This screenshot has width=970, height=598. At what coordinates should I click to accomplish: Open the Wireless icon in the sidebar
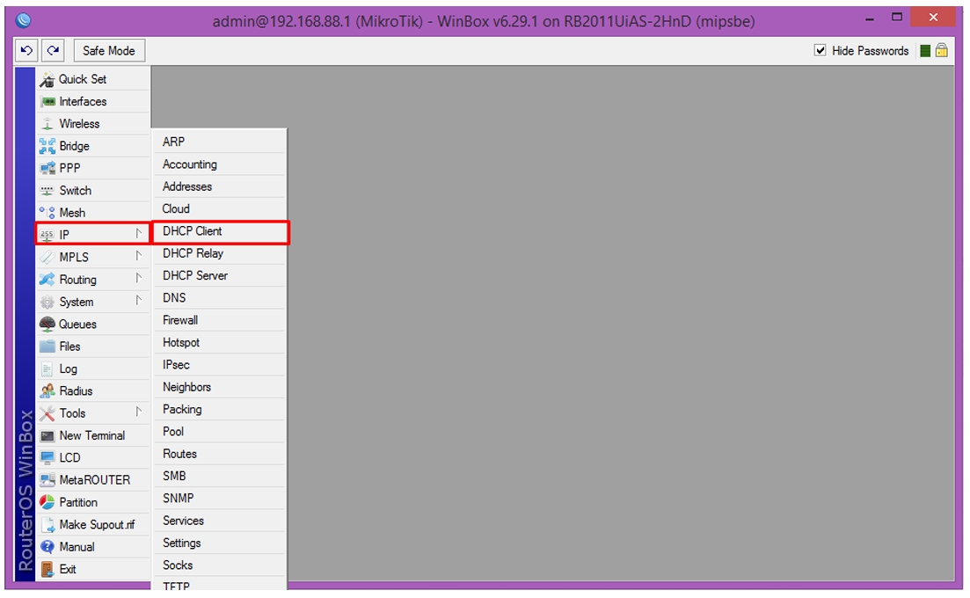(47, 124)
